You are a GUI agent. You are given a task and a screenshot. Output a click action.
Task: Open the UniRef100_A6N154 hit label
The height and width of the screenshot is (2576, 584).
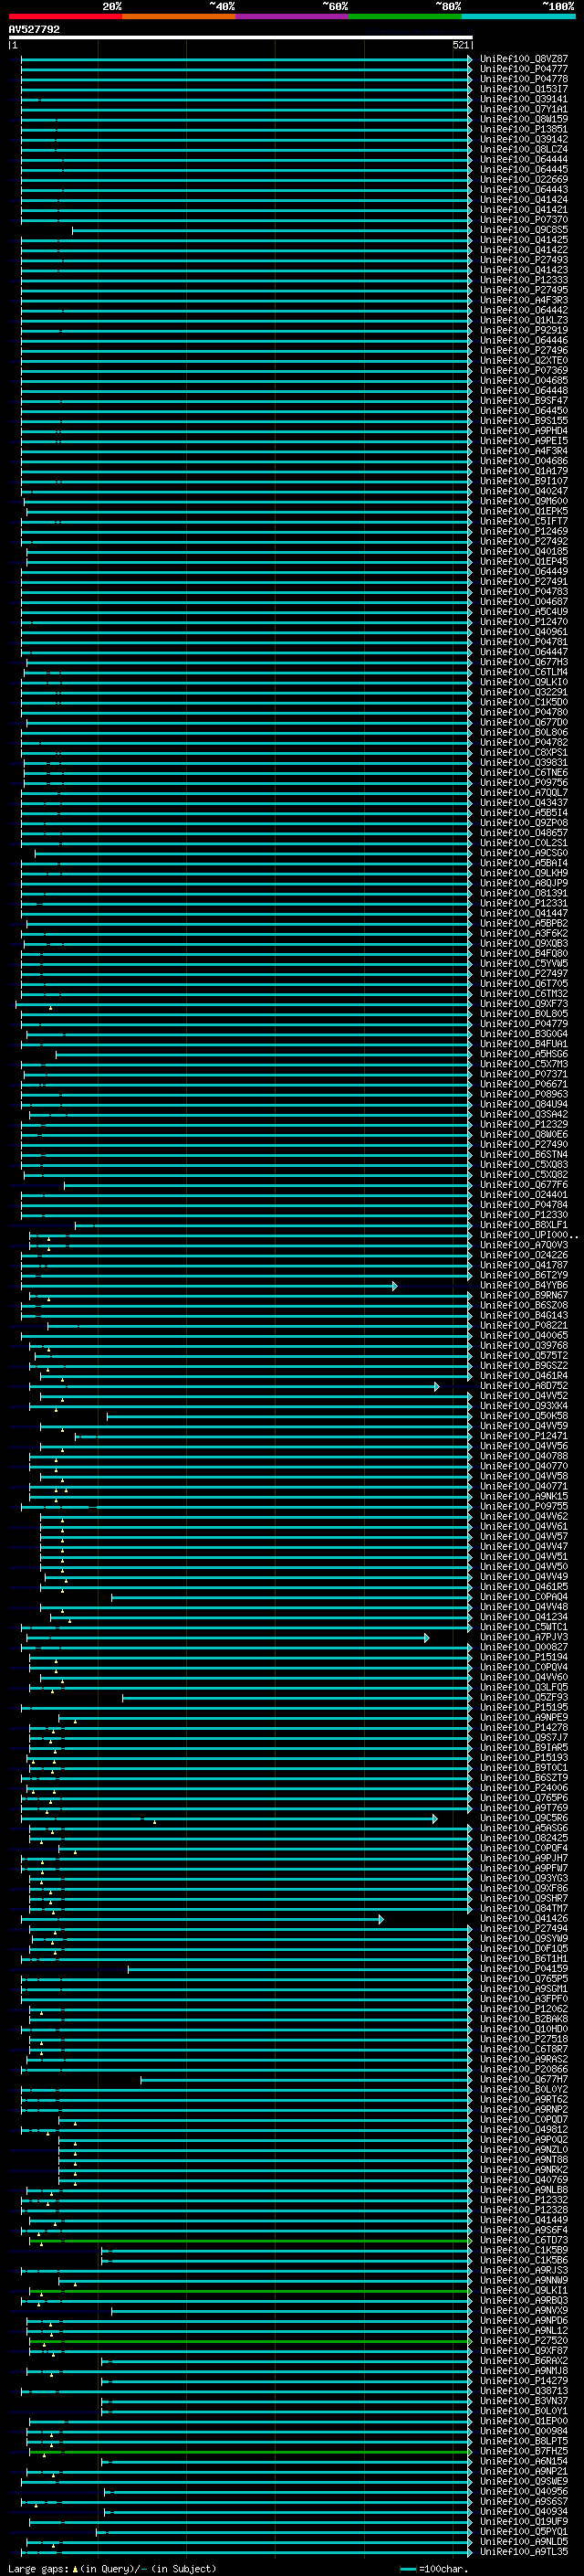tap(524, 2461)
